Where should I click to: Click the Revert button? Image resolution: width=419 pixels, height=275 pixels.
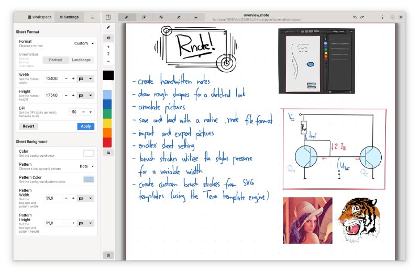[x=28, y=127]
